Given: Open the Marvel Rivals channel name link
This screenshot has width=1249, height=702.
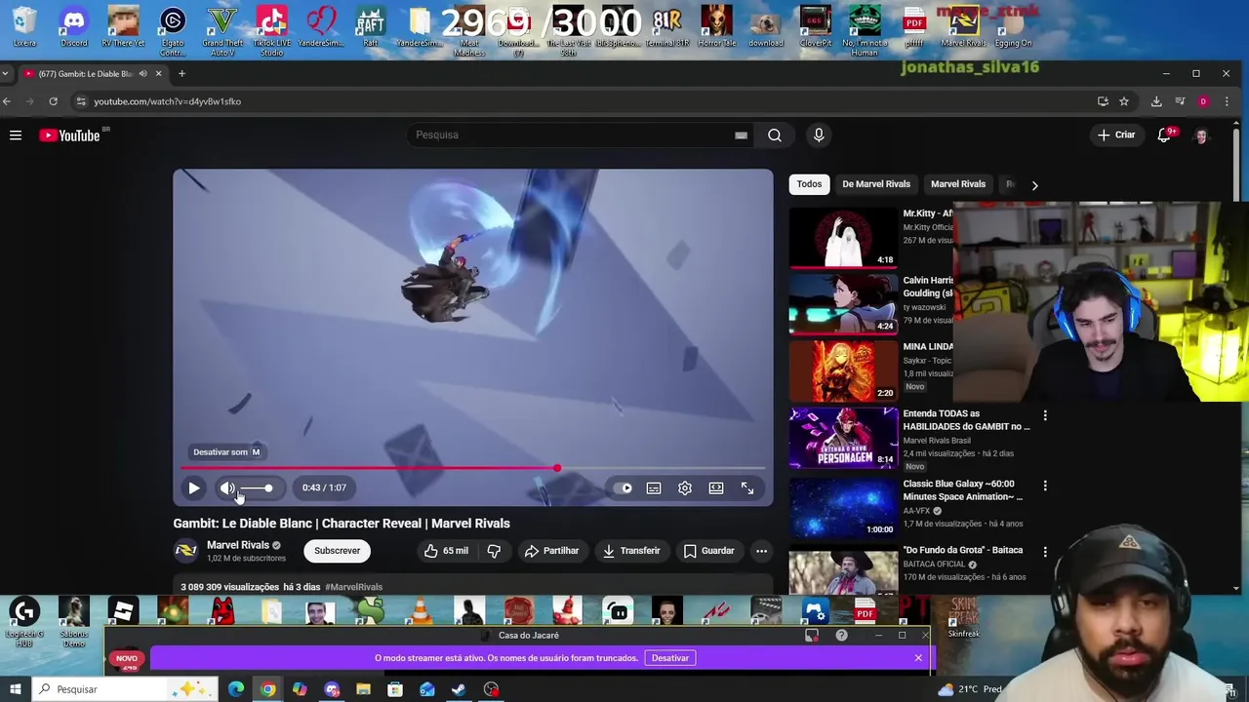Looking at the screenshot, I should click(x=238, y=545).
